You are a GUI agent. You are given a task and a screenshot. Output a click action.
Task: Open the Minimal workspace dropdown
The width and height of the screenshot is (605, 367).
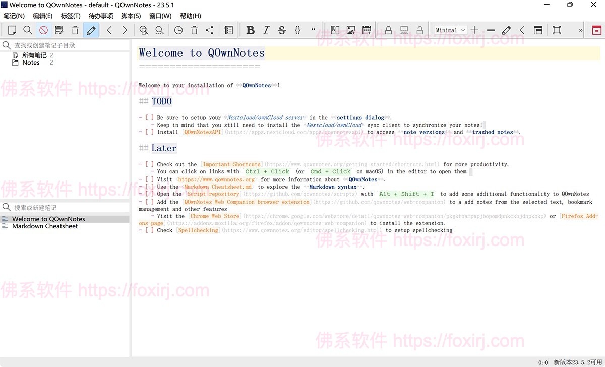click(x=450, y=30)
